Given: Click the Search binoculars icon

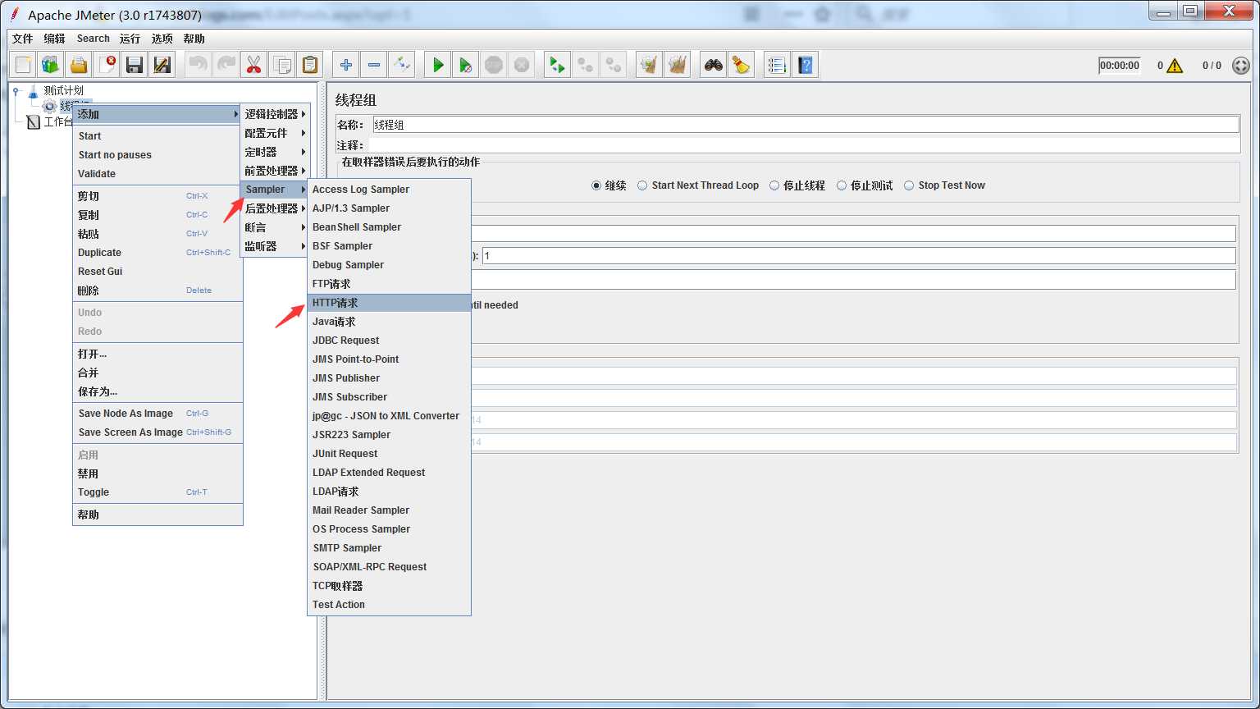Looking at the screenshot, I should coord(714,65).
